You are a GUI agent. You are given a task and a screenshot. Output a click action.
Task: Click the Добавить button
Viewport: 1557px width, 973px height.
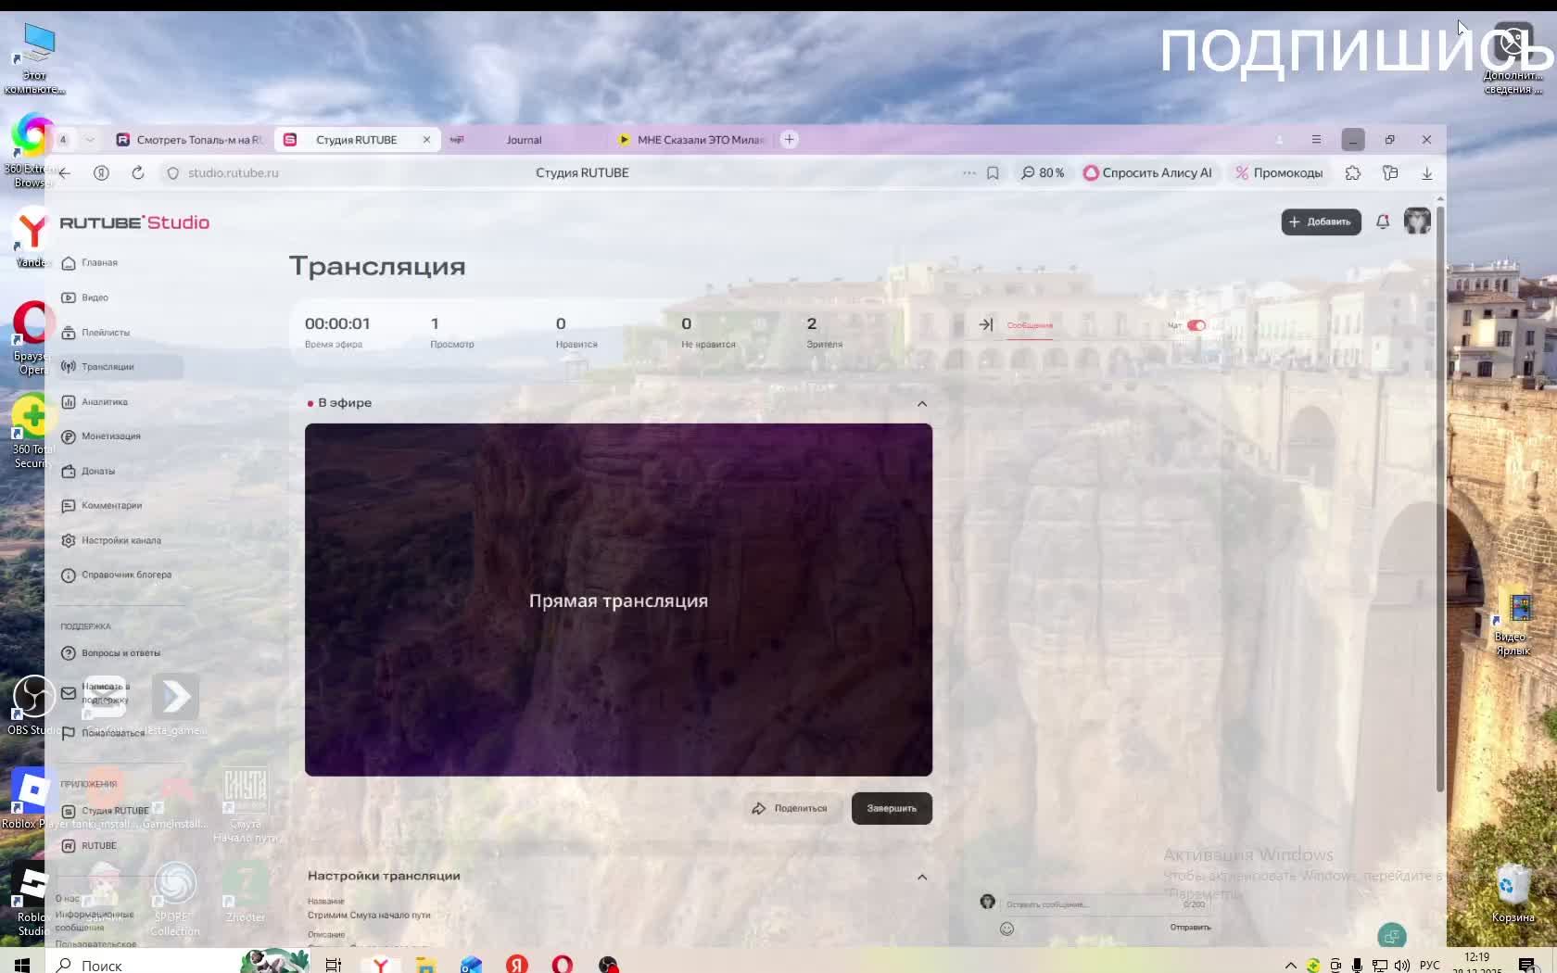click(x=1321, y=221)
